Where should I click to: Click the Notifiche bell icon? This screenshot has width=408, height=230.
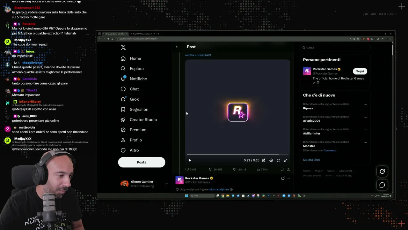point(123,79)
